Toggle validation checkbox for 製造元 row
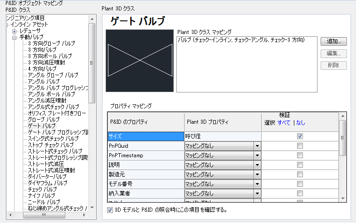Viewport: 356px width, 223px height. 300,175
